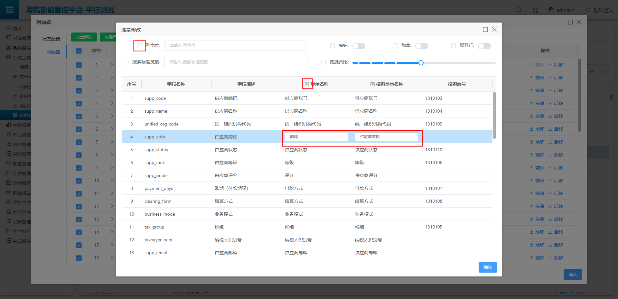
Task: Click the hamburger menu icon at top left
Action: click(x=10, y=10)
